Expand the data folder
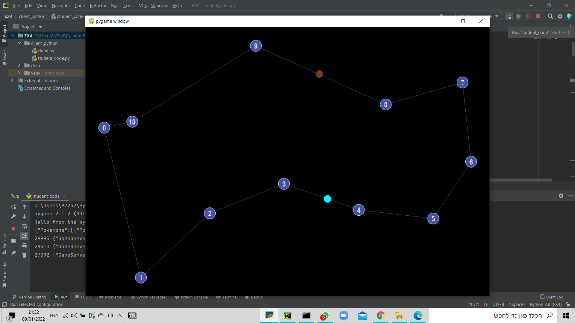This screenshot has width=575, height=323. pos(19,65)
